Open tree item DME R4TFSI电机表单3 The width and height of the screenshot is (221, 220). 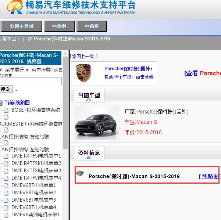click(x=36, y=170)
